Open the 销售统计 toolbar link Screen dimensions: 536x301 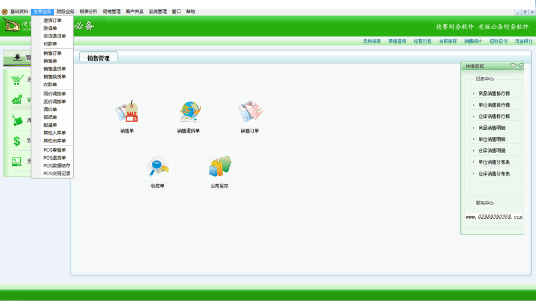(x=473, y=41)
